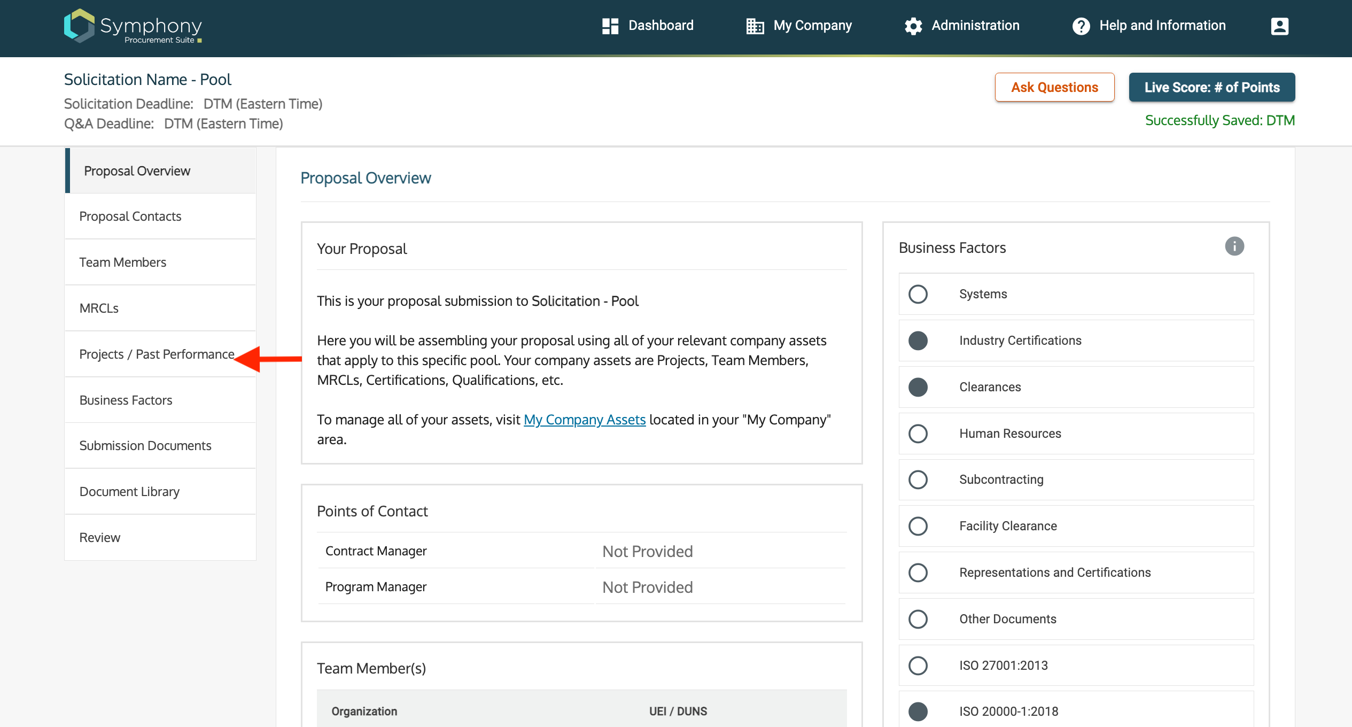The image size is (1352, 727).
Task: Click the Symphony Procurement Suite logo
Action: tap(133, 26)
